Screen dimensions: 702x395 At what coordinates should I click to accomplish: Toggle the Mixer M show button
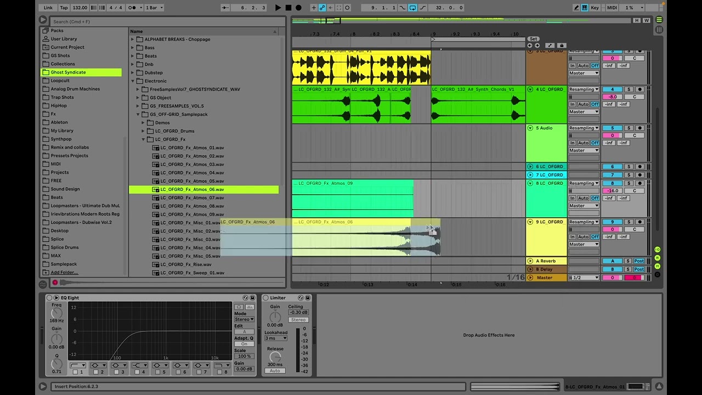tap(658, 266)
